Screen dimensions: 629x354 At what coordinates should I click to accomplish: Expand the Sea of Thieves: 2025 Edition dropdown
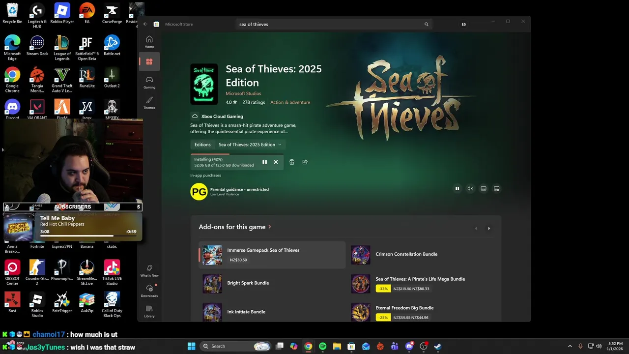point(250,145)
